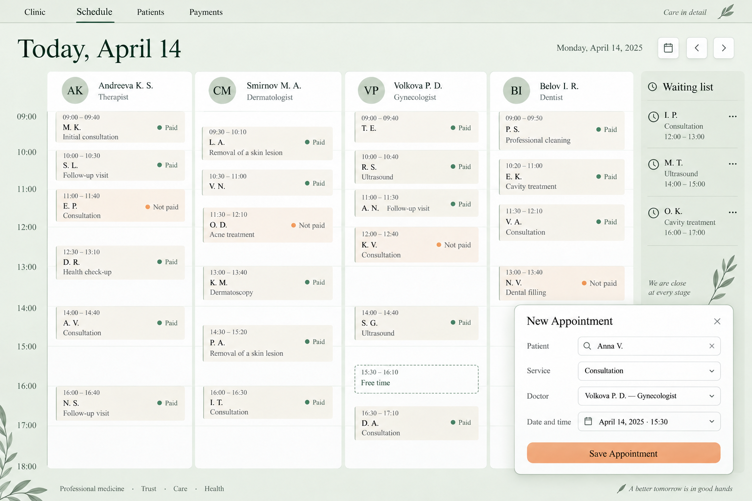Image resolution: width=752 pixels, height=501 pixels.
Task: Expand the Service dropdown
Action: click(712, 371)
